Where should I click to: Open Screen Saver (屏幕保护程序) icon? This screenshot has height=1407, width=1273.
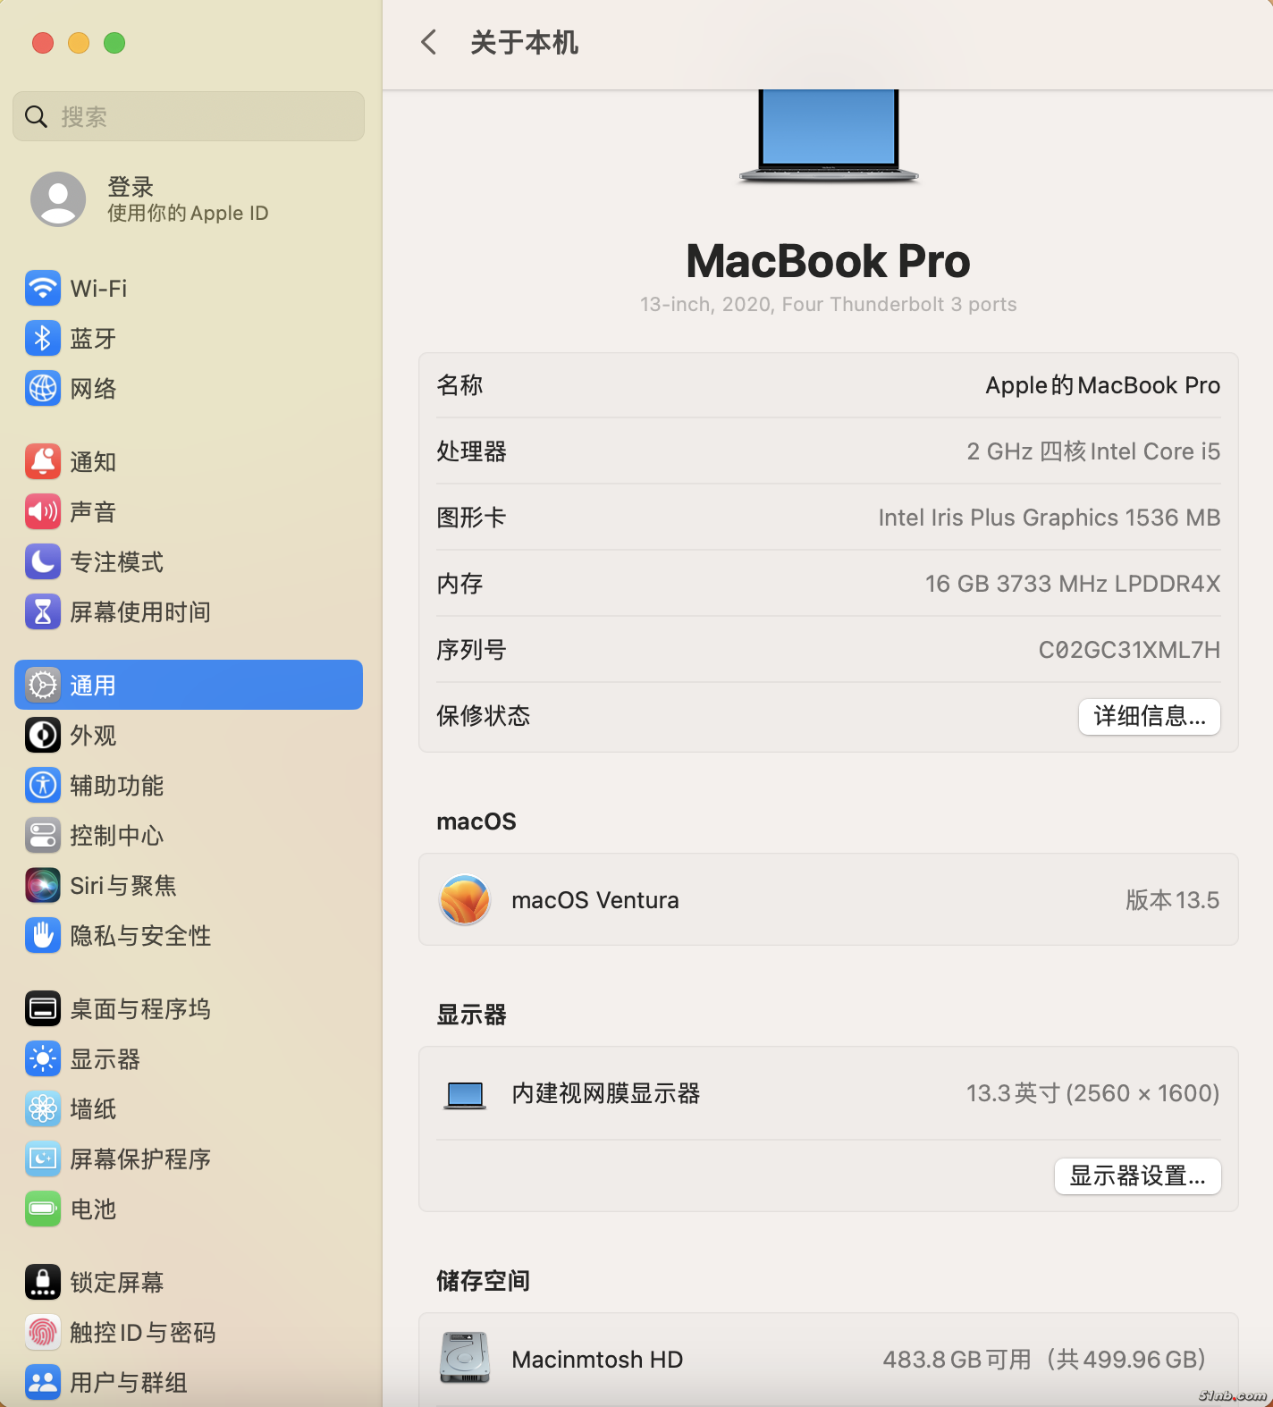(x=43, y=1158)
